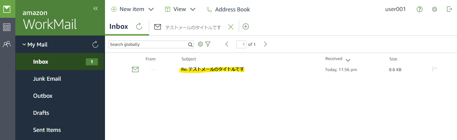Open the Contacts view in the left rail

pyautogui.click(x=7, y=44)
